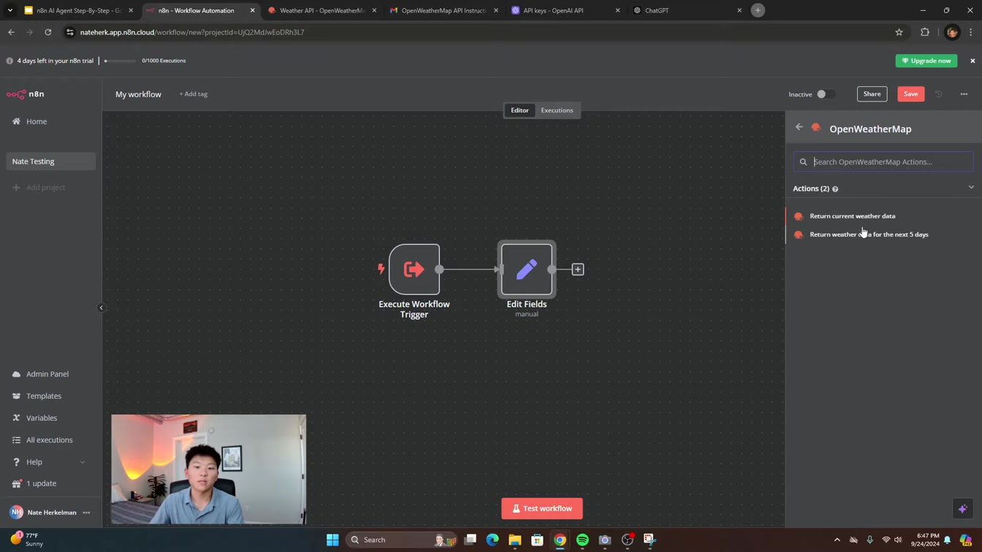The image size is (982, 552).
Task: Open File Explorer from taskbar
Action: point(515,540)
